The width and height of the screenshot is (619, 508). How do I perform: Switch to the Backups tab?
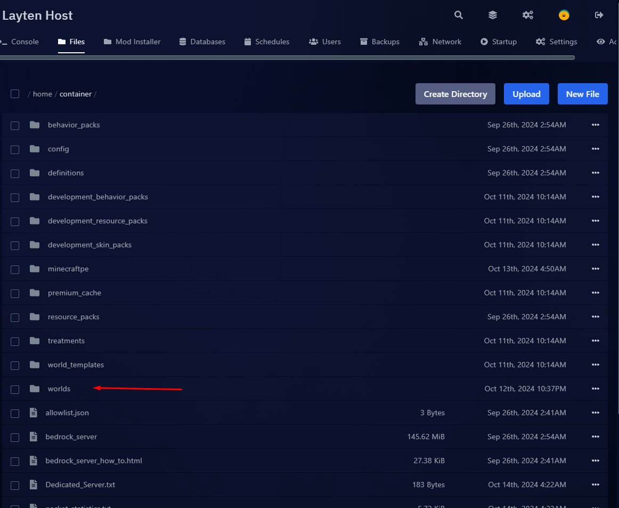click(379, 42)
